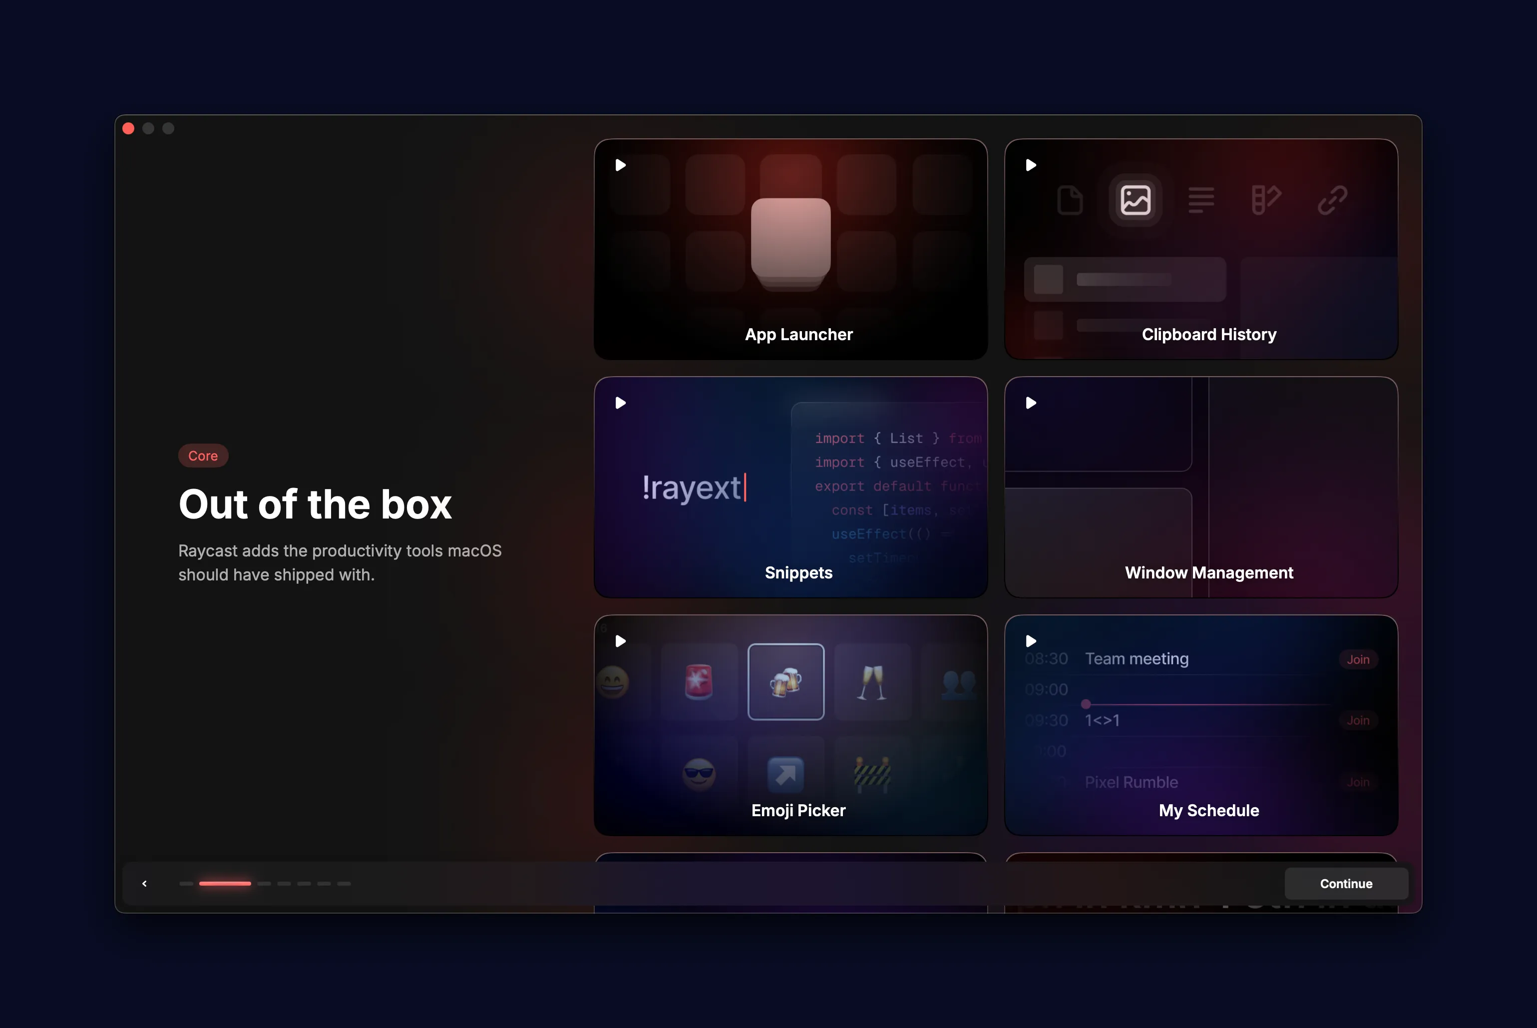Click the sunglasses face emoji

click(699, 774)
